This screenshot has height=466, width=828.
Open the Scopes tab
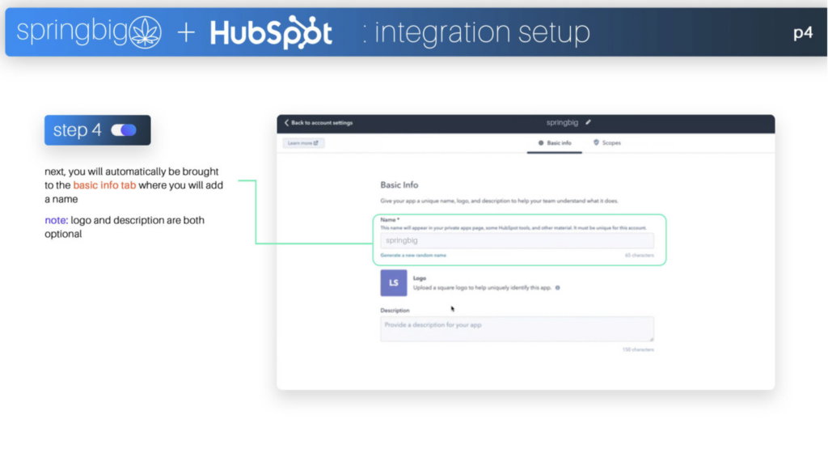coord(607,143)
